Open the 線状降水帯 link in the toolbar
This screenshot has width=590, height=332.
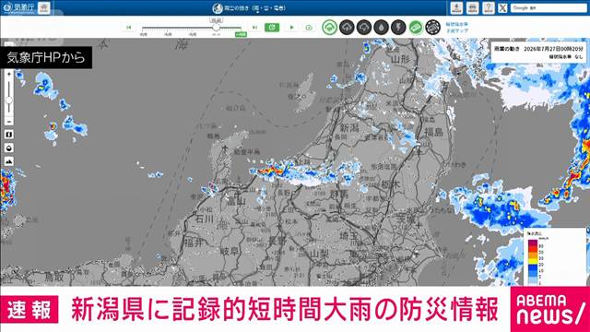tap(457, 25)
